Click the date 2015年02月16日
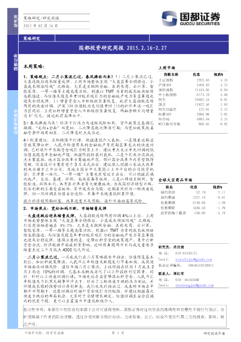The height and width of the screenshot is (342, 241). [41, 26]
